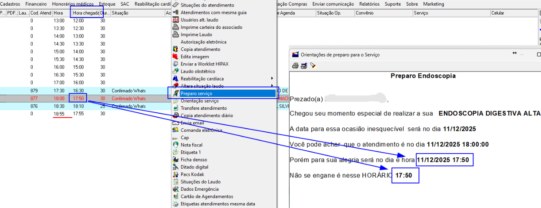Screen dimensions: 541x208
Task: Expand the Altera situação laudo submenu arrow
Action: (272, 86)
